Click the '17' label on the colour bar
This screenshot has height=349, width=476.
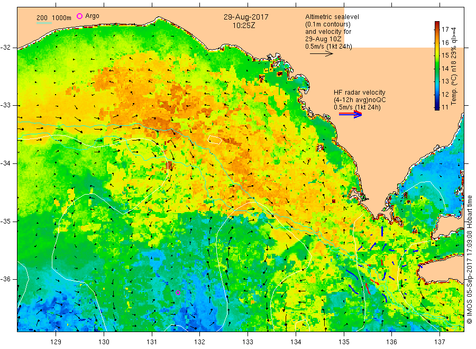click(445, 30)
